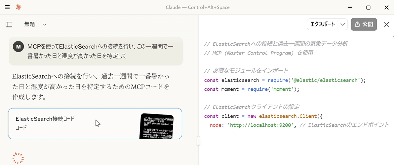Close the artifact code panel
394x165 pixels.
386,24
